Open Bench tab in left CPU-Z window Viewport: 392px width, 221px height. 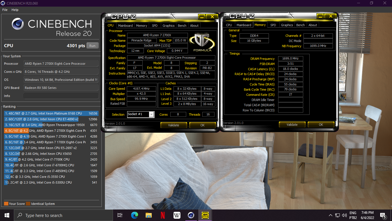tap(182, 26)
